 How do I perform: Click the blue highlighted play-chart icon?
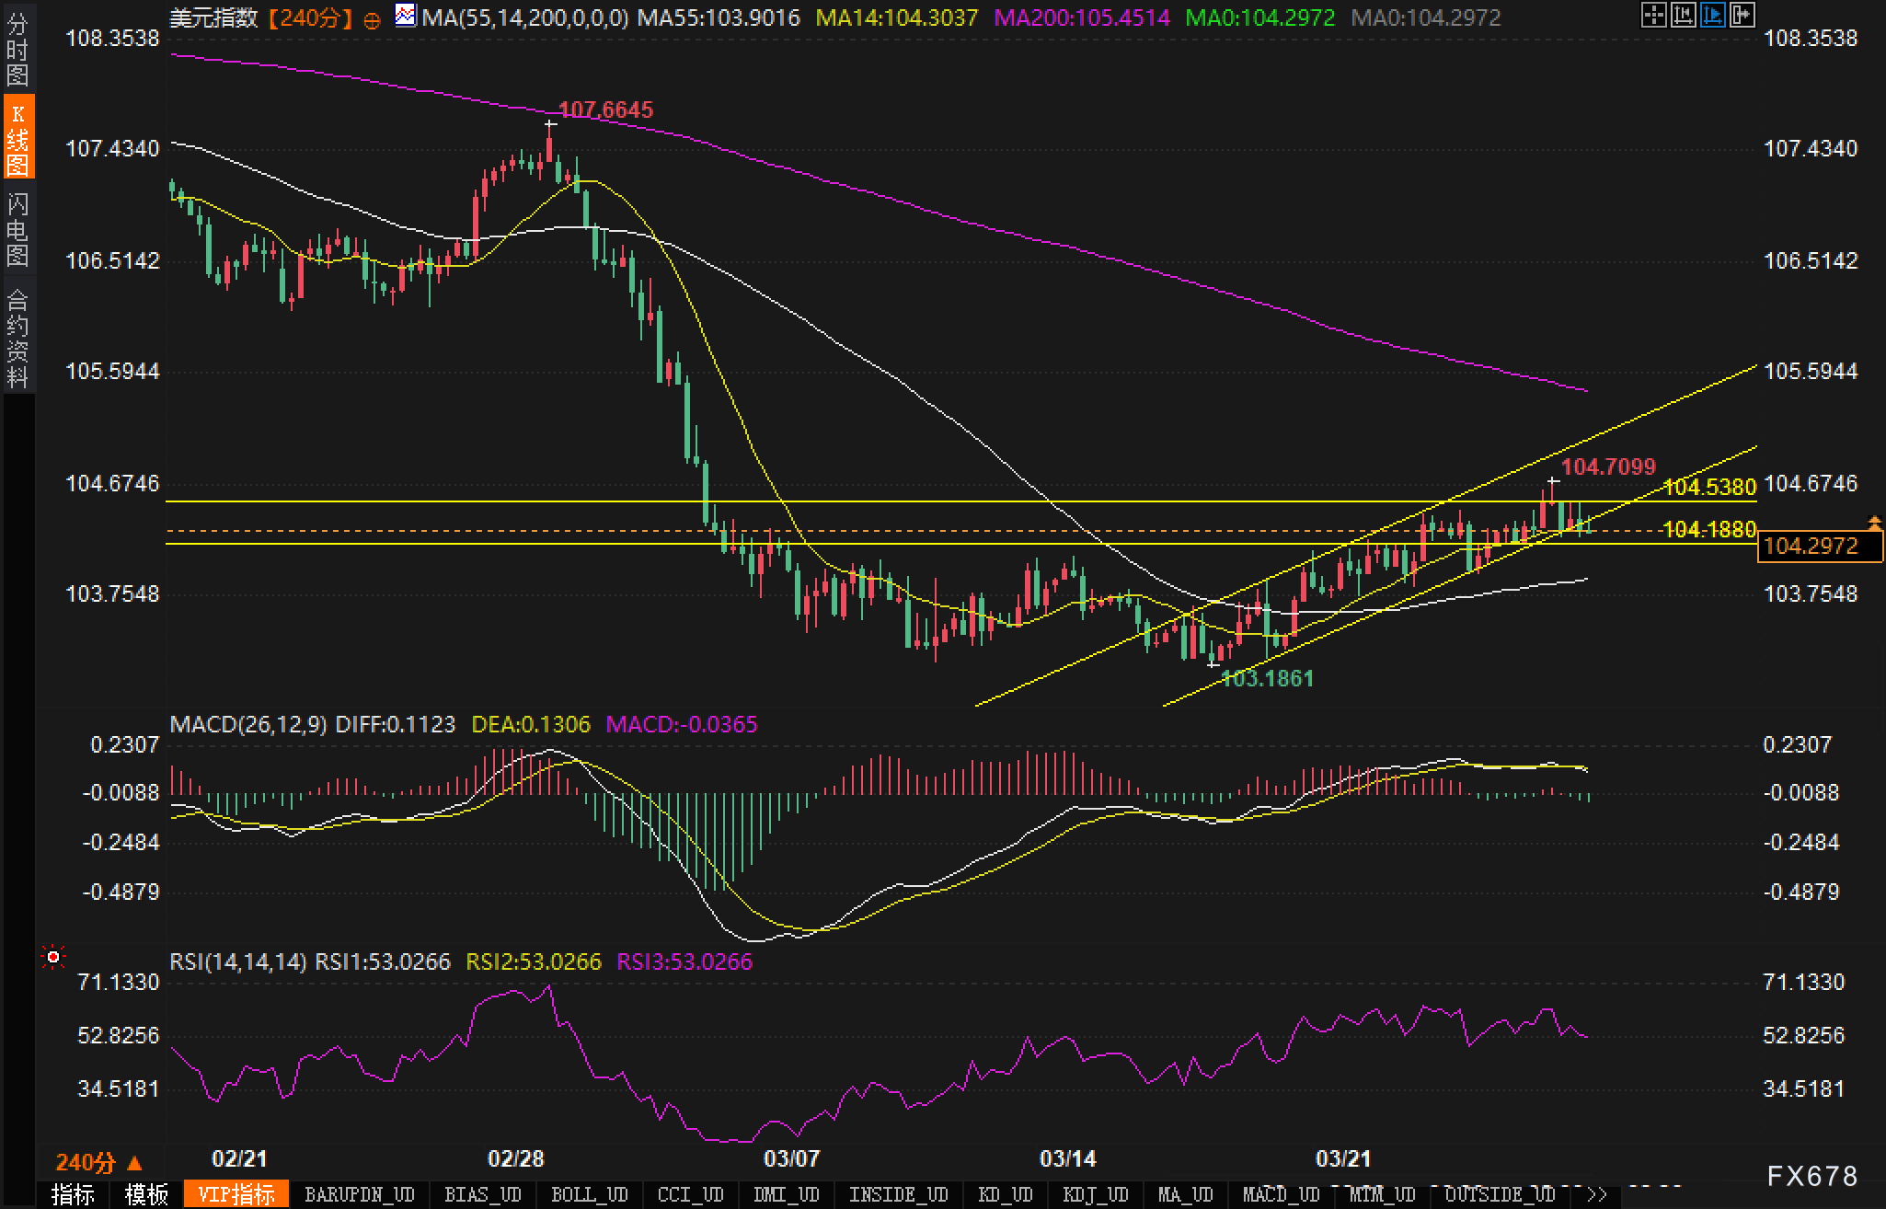1713,15
